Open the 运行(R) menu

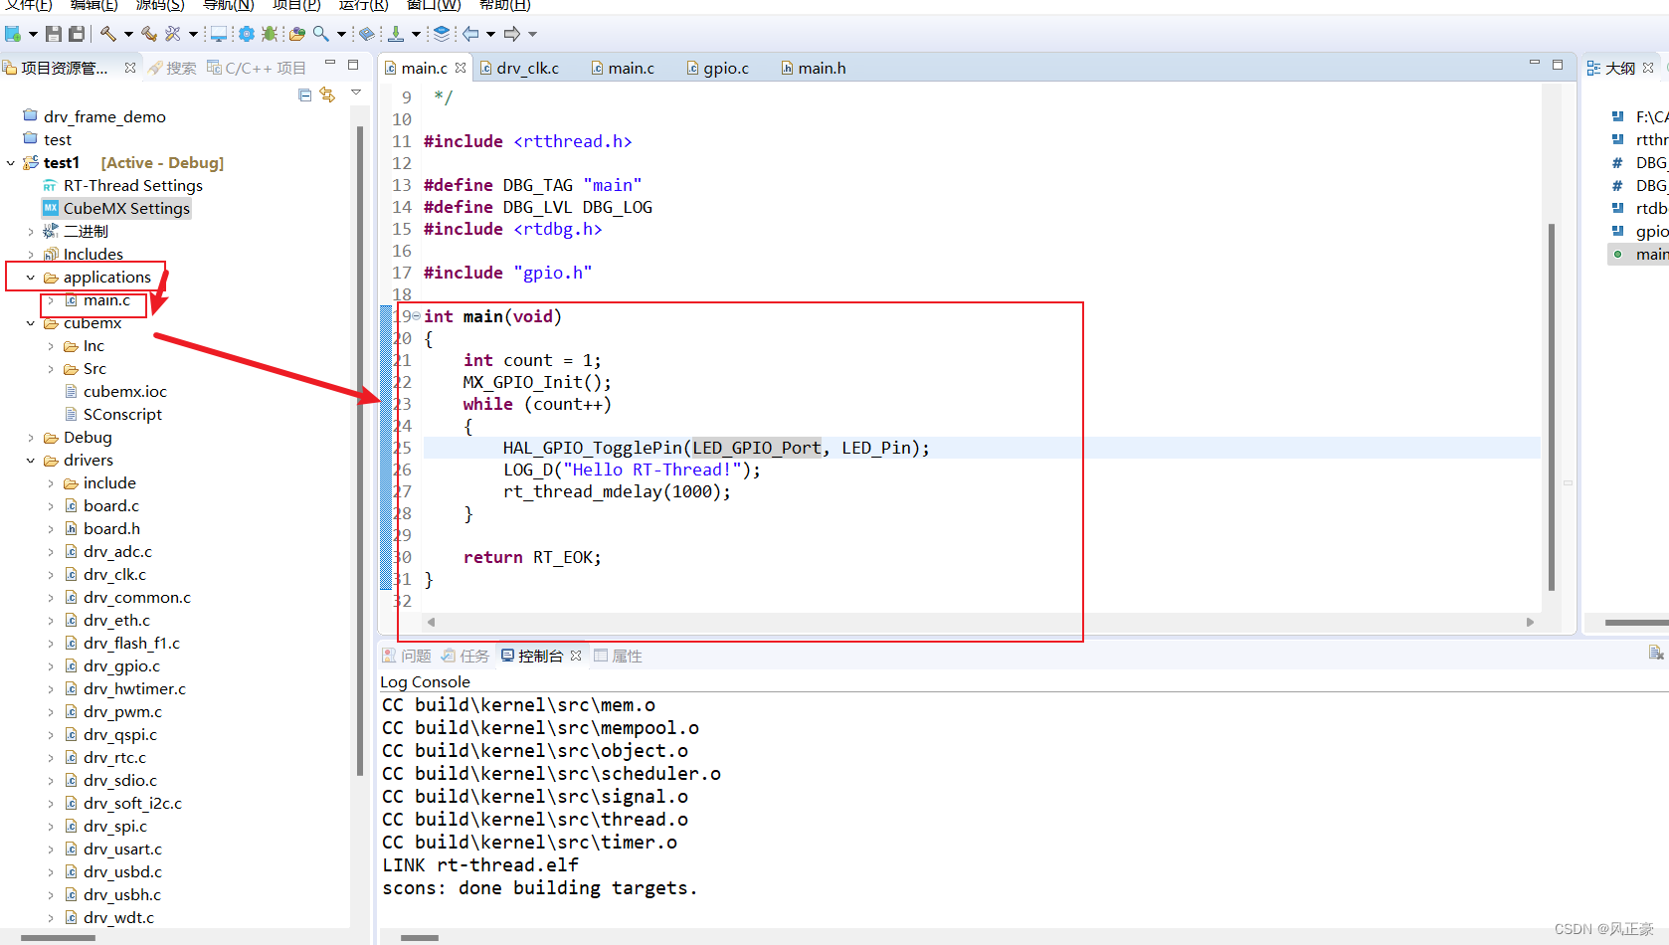click(363, 5)
